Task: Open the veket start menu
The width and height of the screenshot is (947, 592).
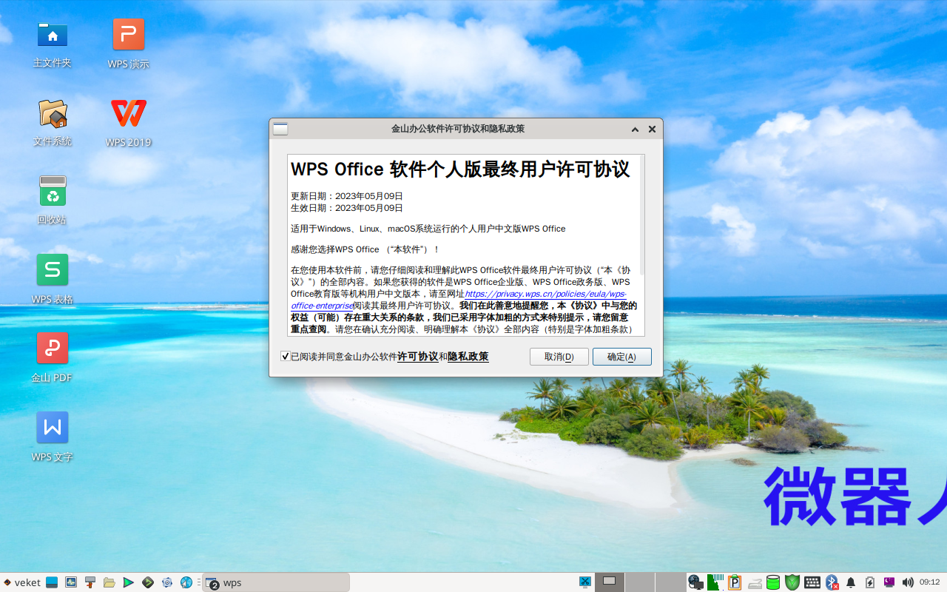Action: click(22, 582)
